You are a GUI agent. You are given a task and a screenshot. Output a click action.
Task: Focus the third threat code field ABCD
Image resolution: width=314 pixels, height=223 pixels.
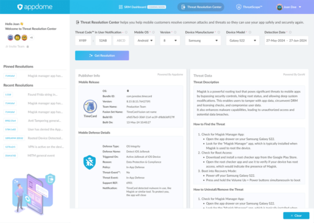tap(121, 41)
